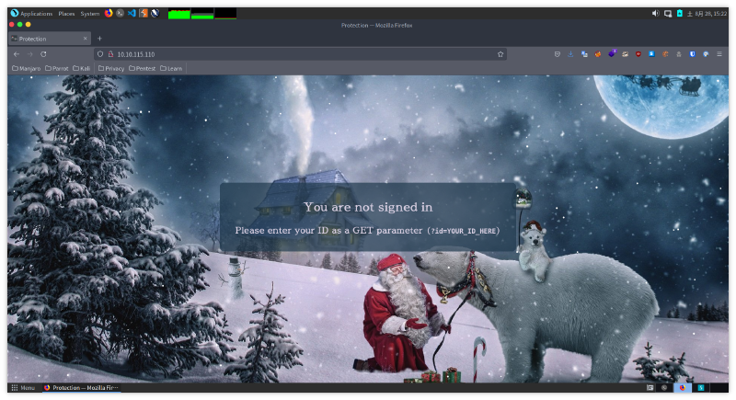The height and width of the screenshot is (400, 736).
Task: Open a new tab with plus button
Action: point(99,39)
